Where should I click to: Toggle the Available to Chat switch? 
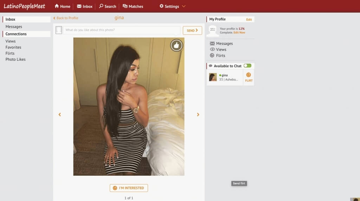tap(247, 66)
